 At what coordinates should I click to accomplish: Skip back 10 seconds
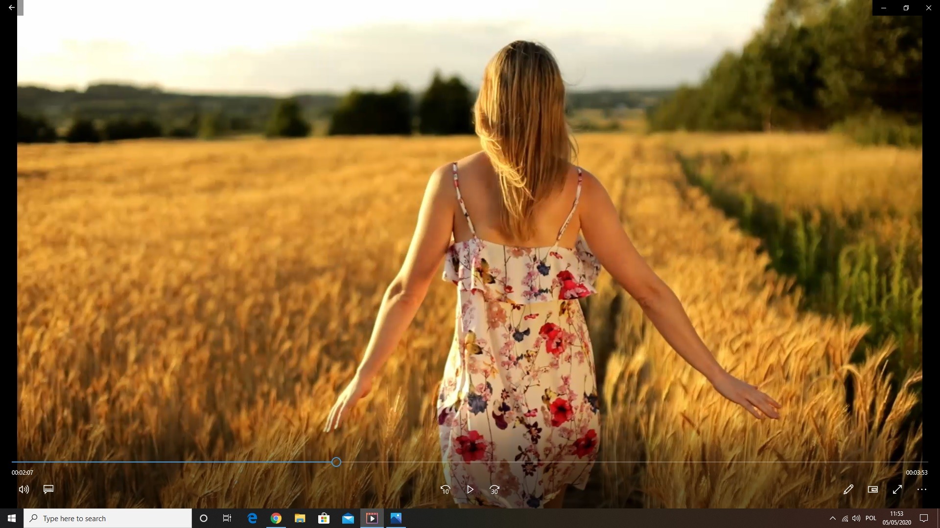point(445,489)
